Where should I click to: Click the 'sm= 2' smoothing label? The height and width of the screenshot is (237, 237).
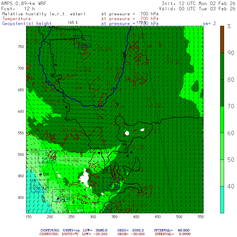point(209,24)
